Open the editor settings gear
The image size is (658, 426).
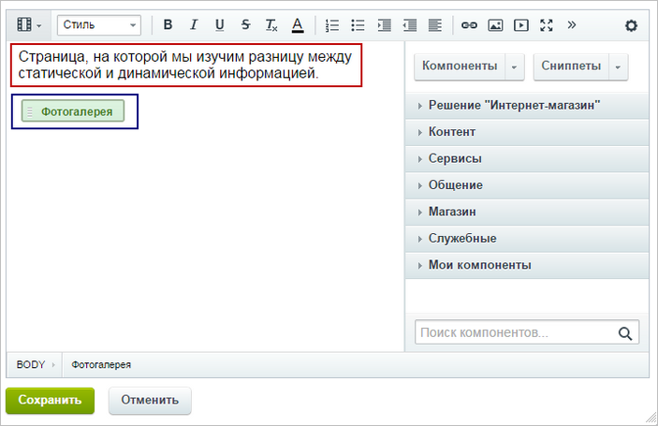click(x=631, y=25)
